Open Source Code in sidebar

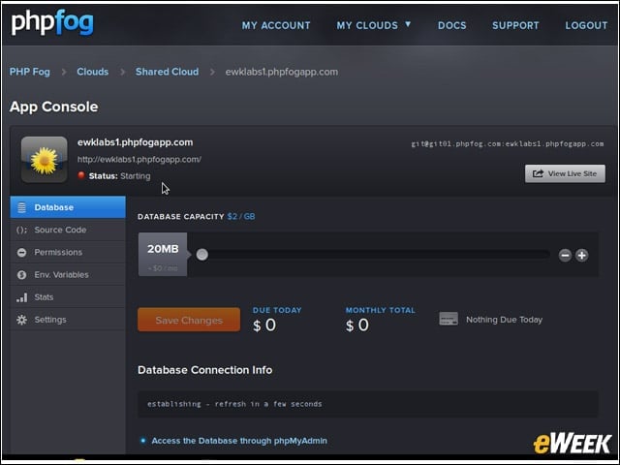pos(68,230)
